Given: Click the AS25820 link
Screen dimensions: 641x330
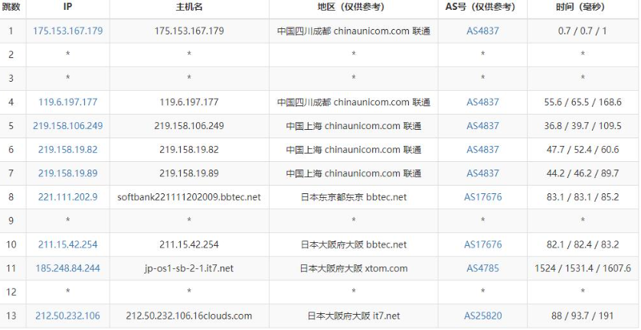Looking at the screenshot, I should 482,315.
